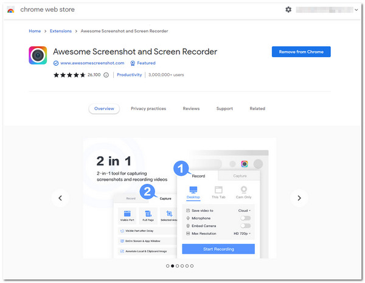Viewport: 365px width, 283px height.
Task: Switch to the Reviews tab
Action: pyautogui.click(x=191, y=108)
